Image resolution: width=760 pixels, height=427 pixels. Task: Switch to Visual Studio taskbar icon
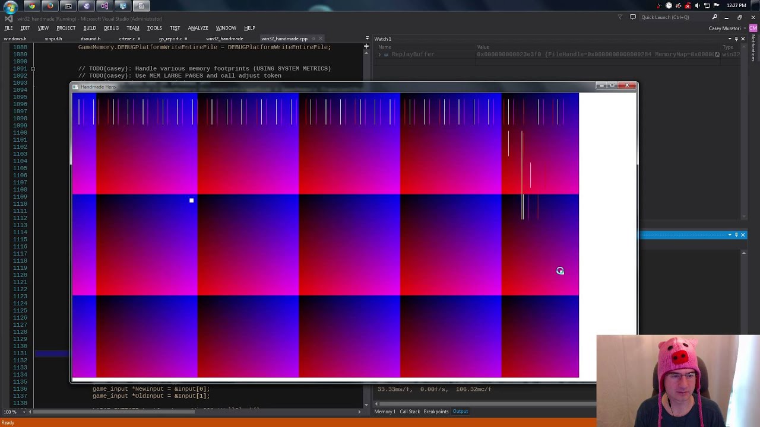[x=104, y=6]
